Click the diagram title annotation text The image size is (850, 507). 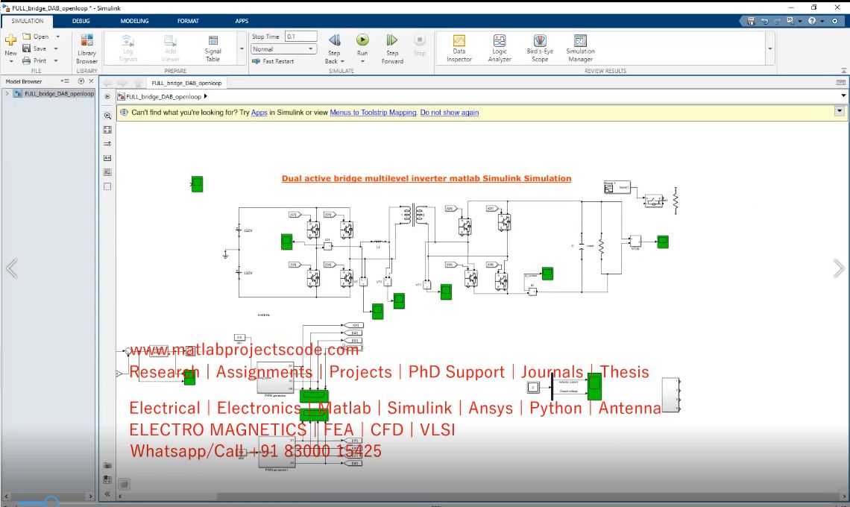coord(426,178)
